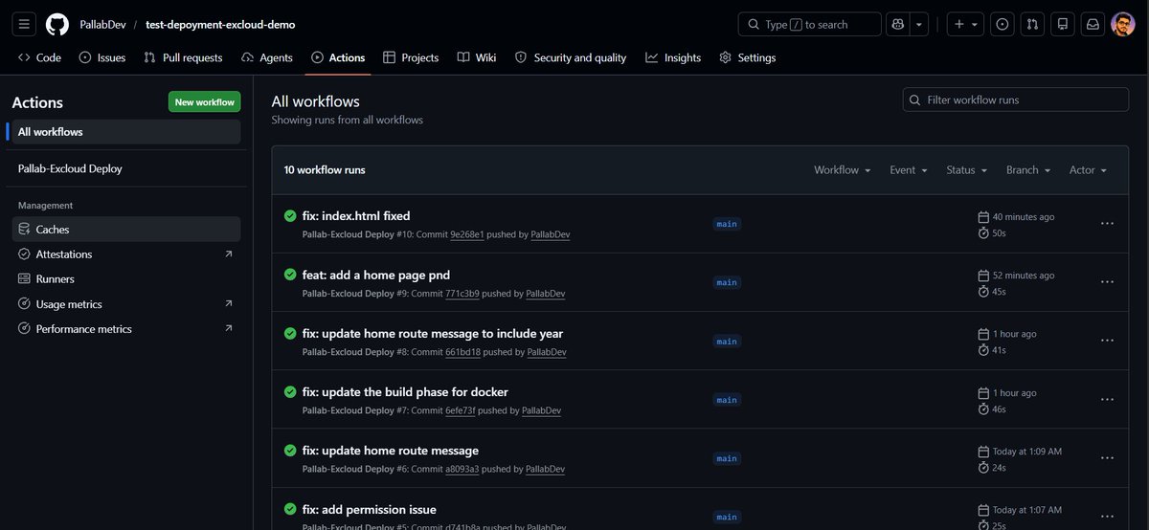Open the Wiki tab
The height and width of the screenshot is (530, 1149).
tap(477, 57)
